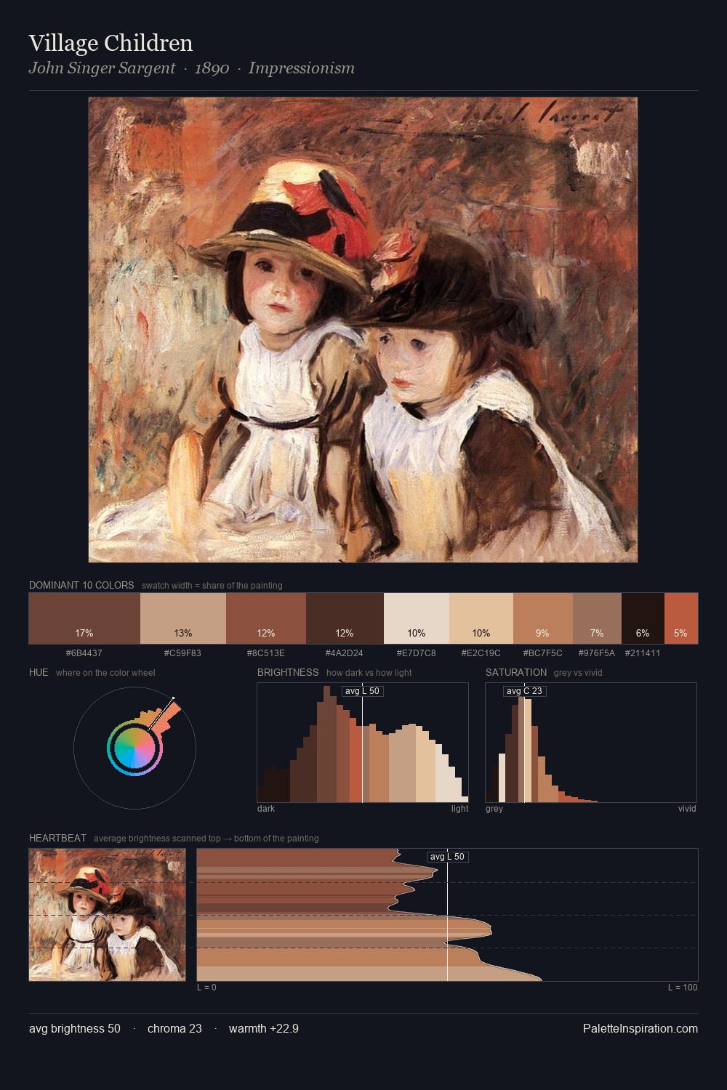The image size is (727, 1090).
Task: Click the SATURATION section heading
Action: tap(516, 672)
